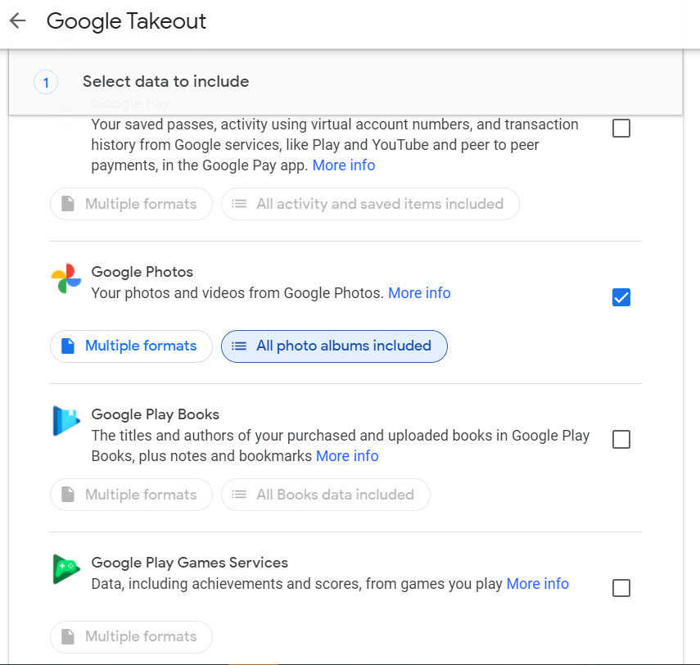Click the Google Play Books icon

66,421
